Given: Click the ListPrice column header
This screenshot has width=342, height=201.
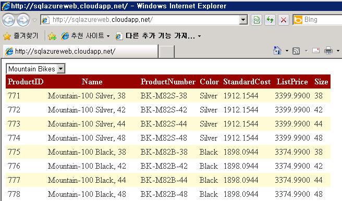Looking at the screenshot, I should click(292, 82).
